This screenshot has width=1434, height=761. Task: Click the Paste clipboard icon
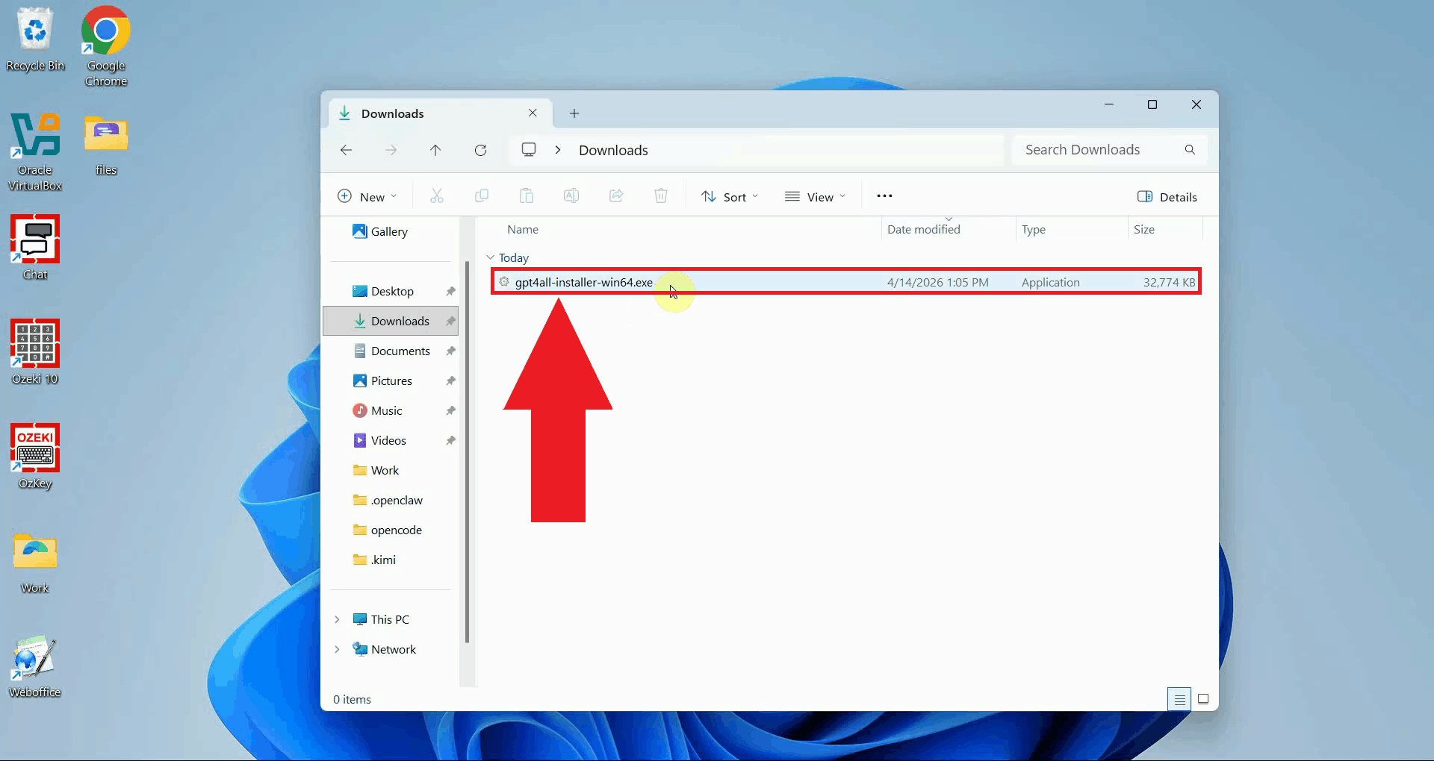[527, 196]
